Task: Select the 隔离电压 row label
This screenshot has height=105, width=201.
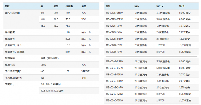Action: 10,65
